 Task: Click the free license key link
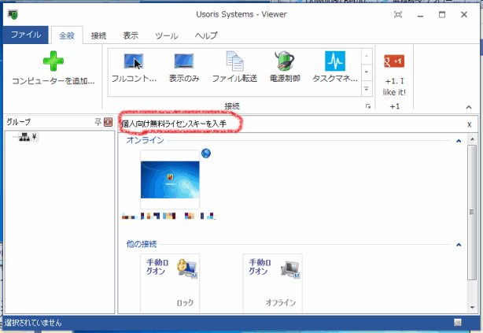[x=174, y=124]
